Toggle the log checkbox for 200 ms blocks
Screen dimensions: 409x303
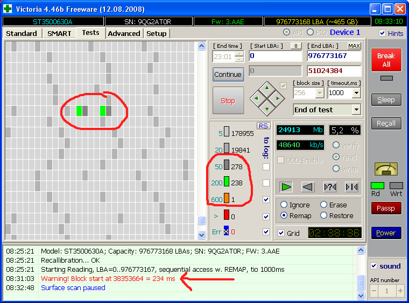(266, 183)
